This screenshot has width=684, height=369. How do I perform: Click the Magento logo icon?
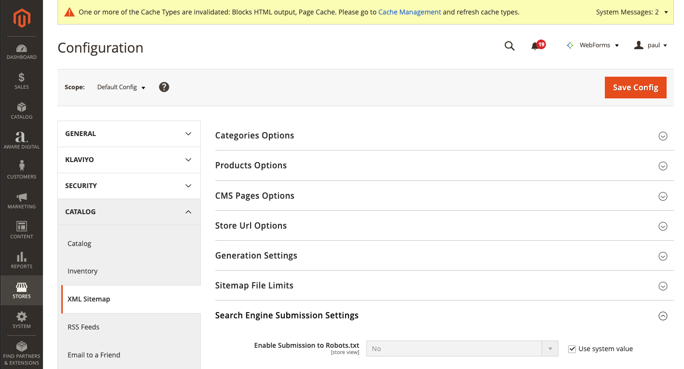coord(22,18)
